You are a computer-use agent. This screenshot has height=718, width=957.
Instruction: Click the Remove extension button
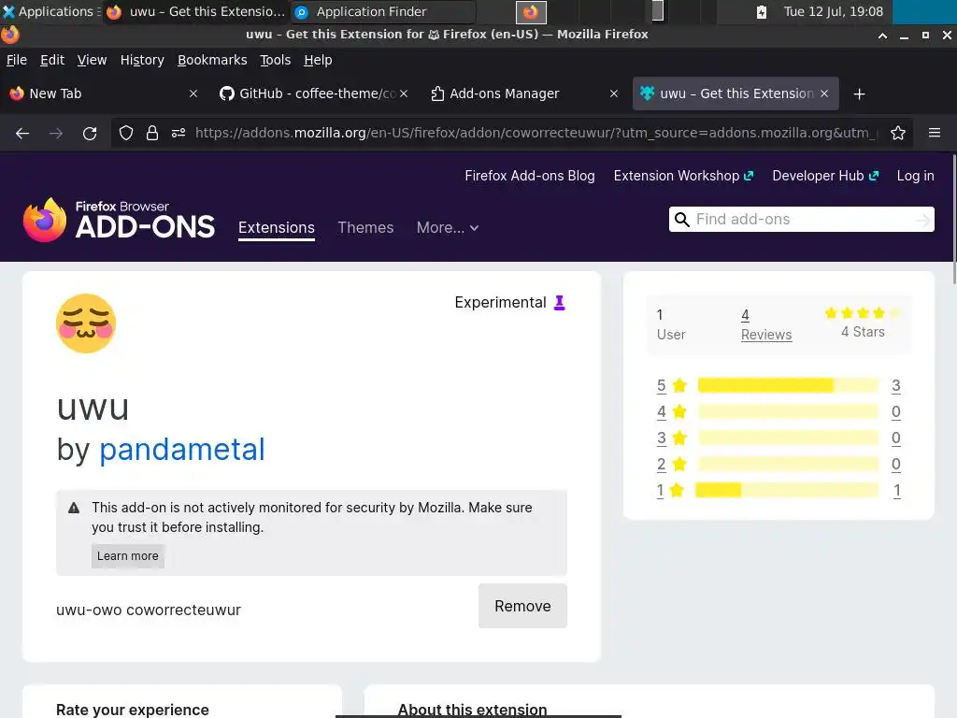click(x=522, y=606)
